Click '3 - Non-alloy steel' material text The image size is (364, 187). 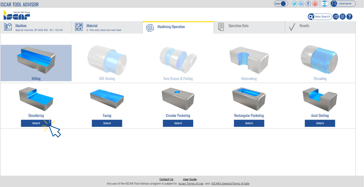pyautogui.click(x=104, y=30)
